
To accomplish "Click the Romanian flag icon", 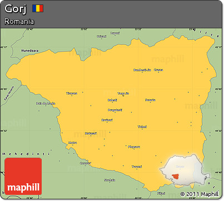I will tap(38, 8).
